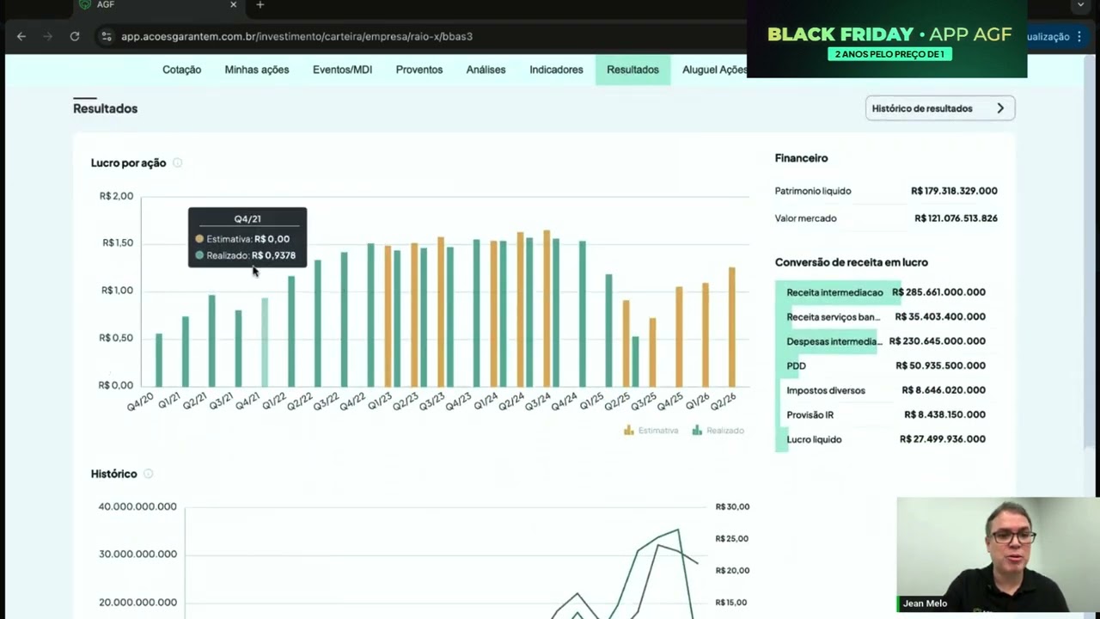The width and height of the screenshot is (1100, 619).
Task: Click the site info icon in address bar
Action: tap(107, 36)
